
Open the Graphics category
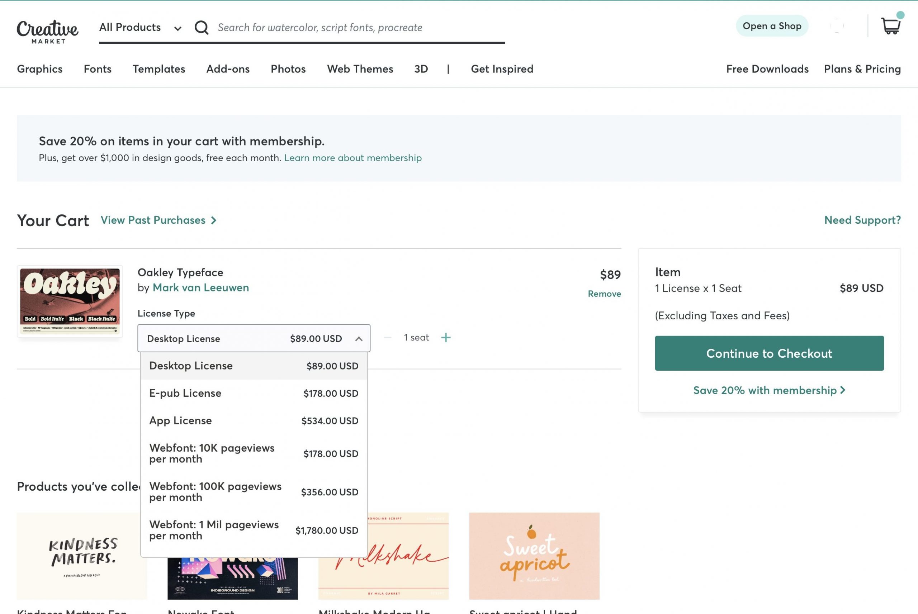tap(39, 69)
